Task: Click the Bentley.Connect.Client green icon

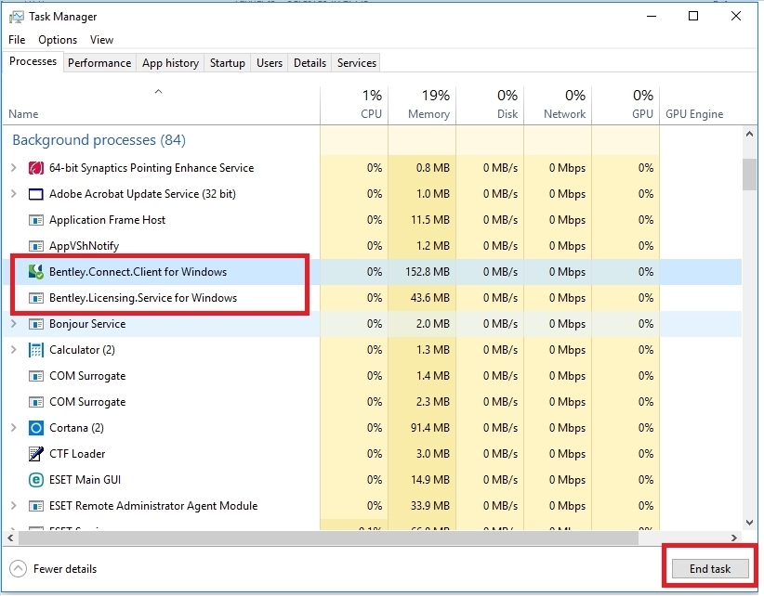Action: click(36, 272)
